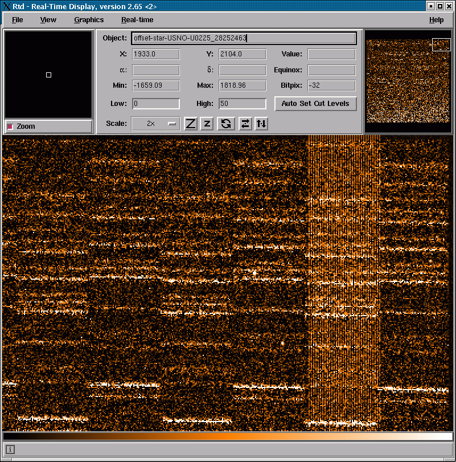
Task: Expand the Real-time menu
Action: 137,20
